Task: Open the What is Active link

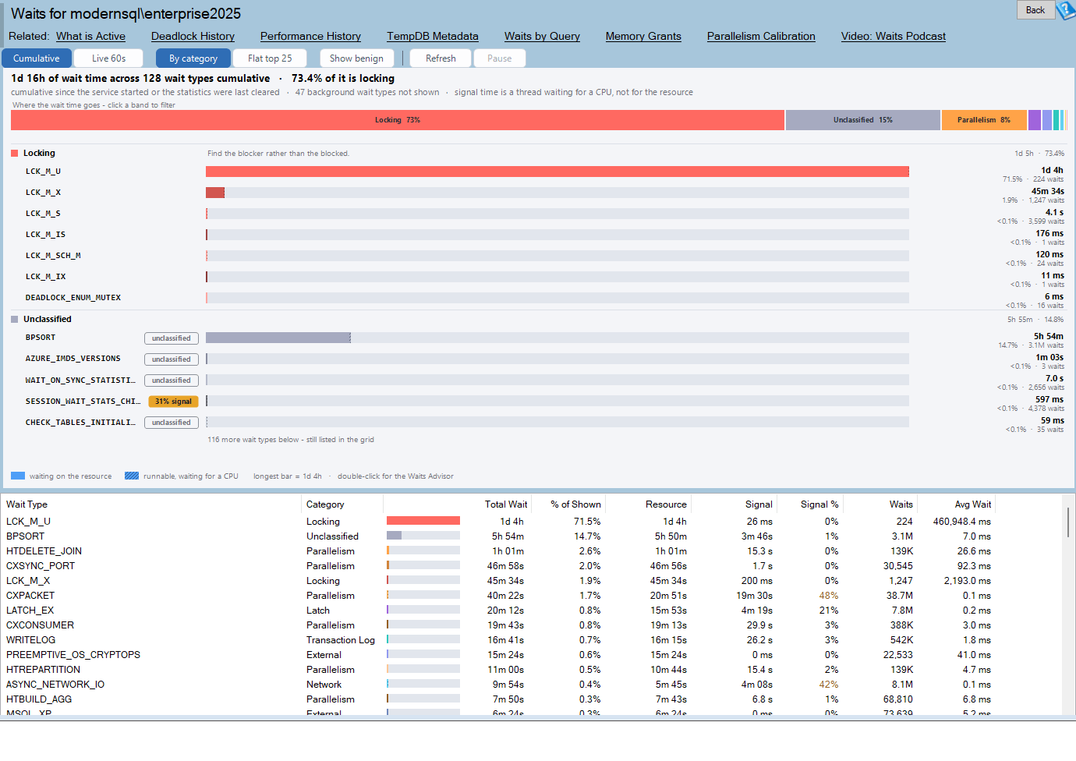Action: pyautogui.click(x=90, y=36)
